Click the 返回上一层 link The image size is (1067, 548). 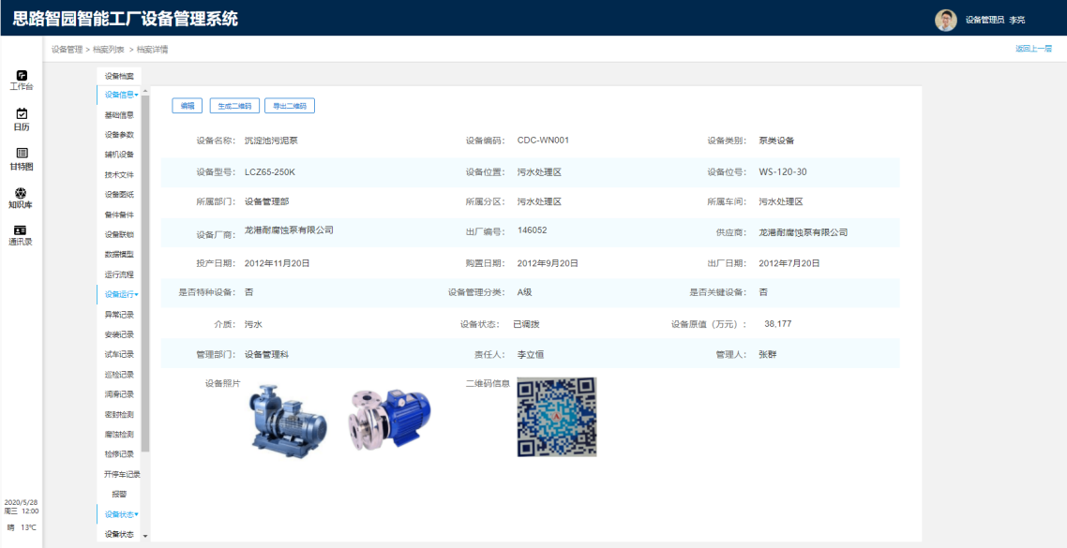pos(1033,49)
